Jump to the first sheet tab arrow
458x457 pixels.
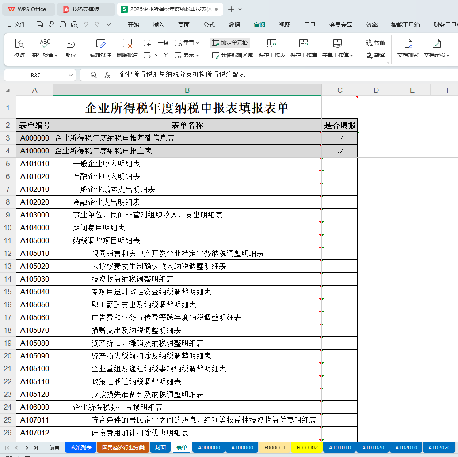(8, 448)
